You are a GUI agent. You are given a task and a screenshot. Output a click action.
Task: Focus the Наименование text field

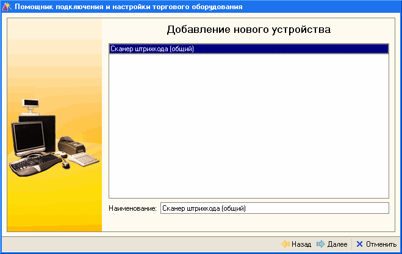click(x=273, y=208)
